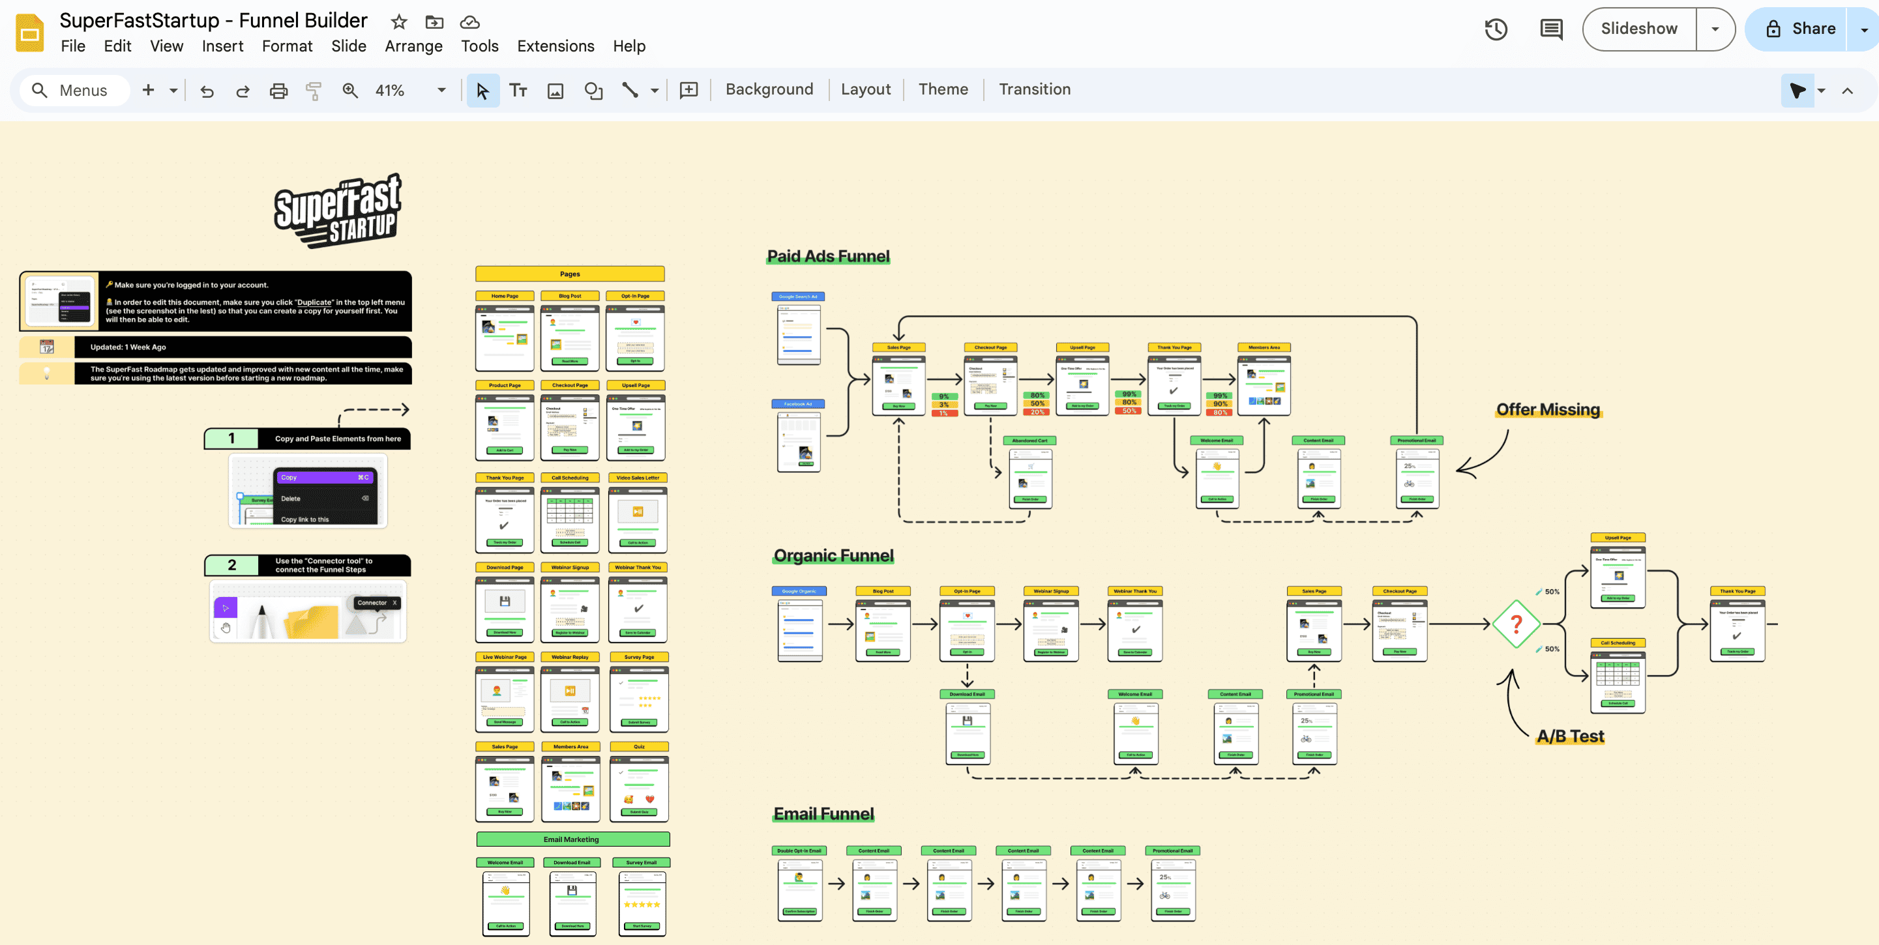Click the Print icon
The width and height of the screenshot is (1879, 945).
[278, 91]
